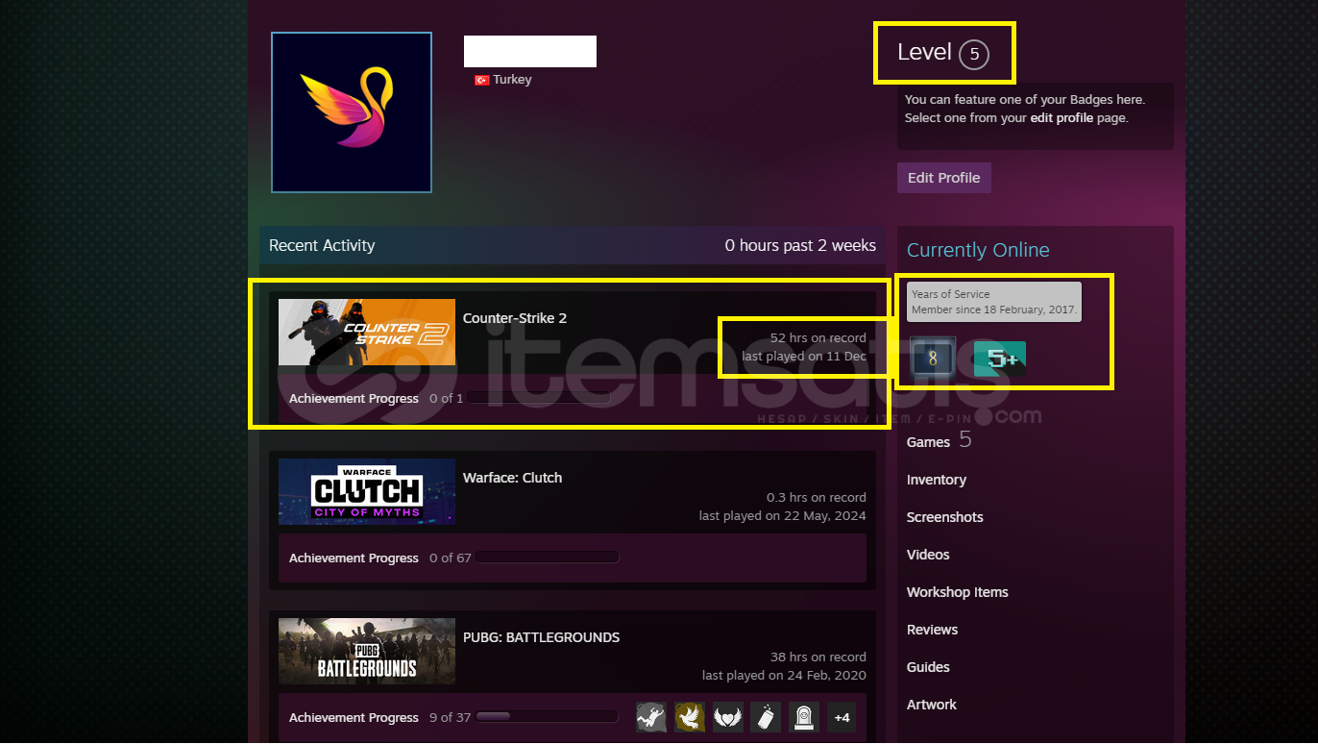
Task: Browse the Workshop Items section
Action: [x=958, y=592]
